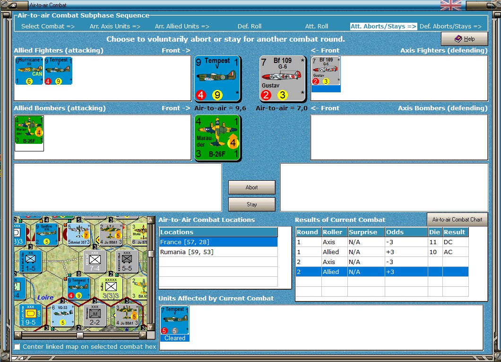Click the S(3)3 XXXXX headquarters counter on map
The height and width of the screenshot is (362, 501).
click(111, 288)
